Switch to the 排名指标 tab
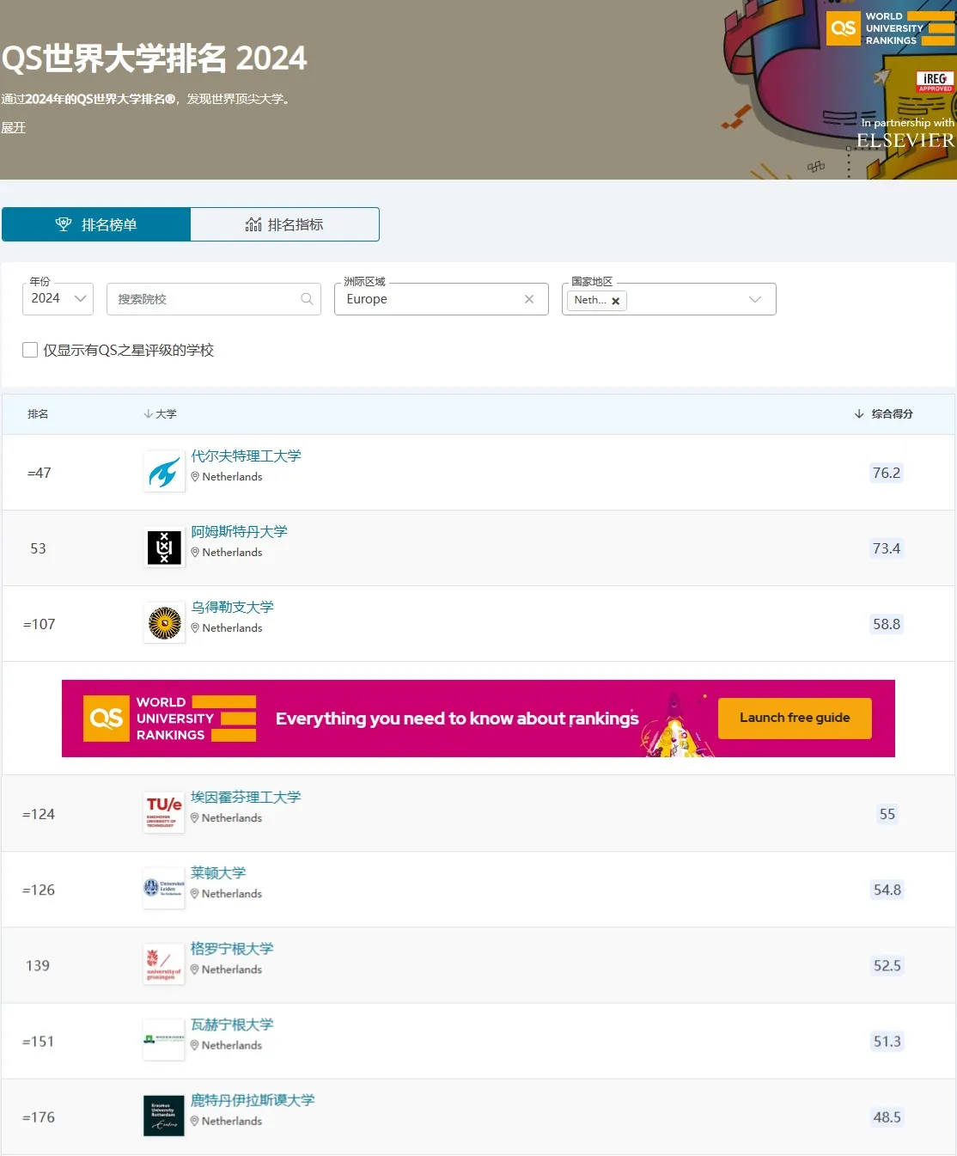 [284, 224]
